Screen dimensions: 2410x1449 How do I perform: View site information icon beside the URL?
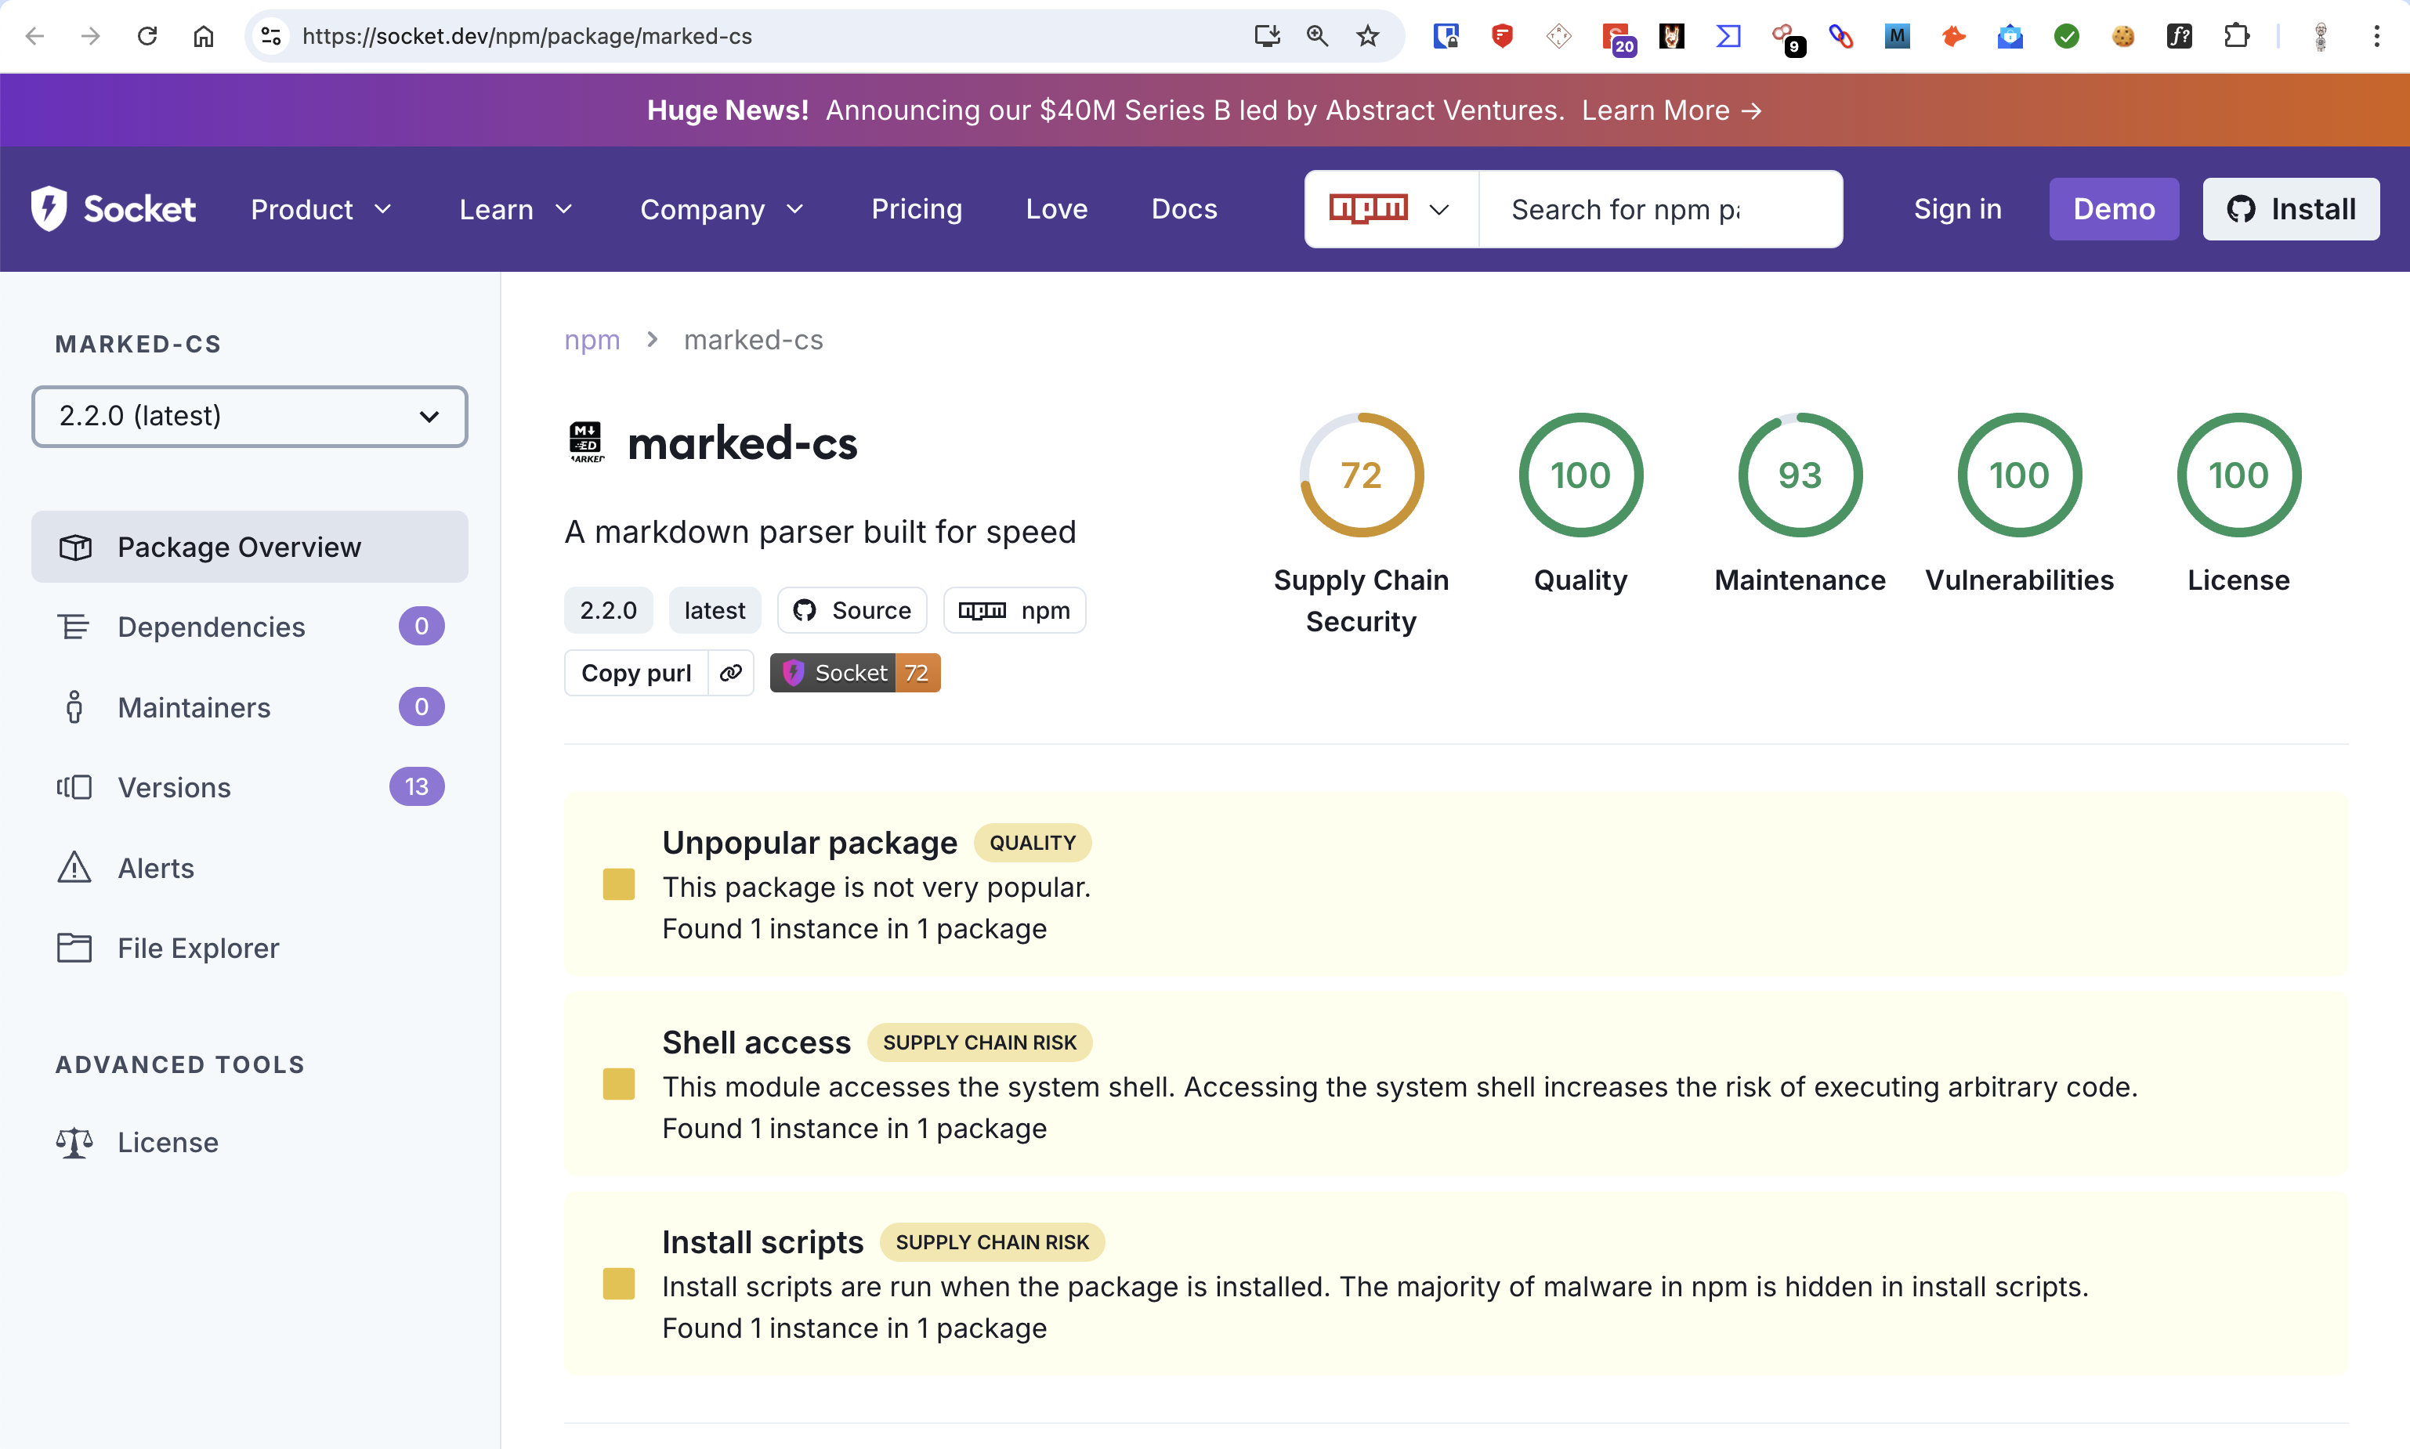pos(270,36)
